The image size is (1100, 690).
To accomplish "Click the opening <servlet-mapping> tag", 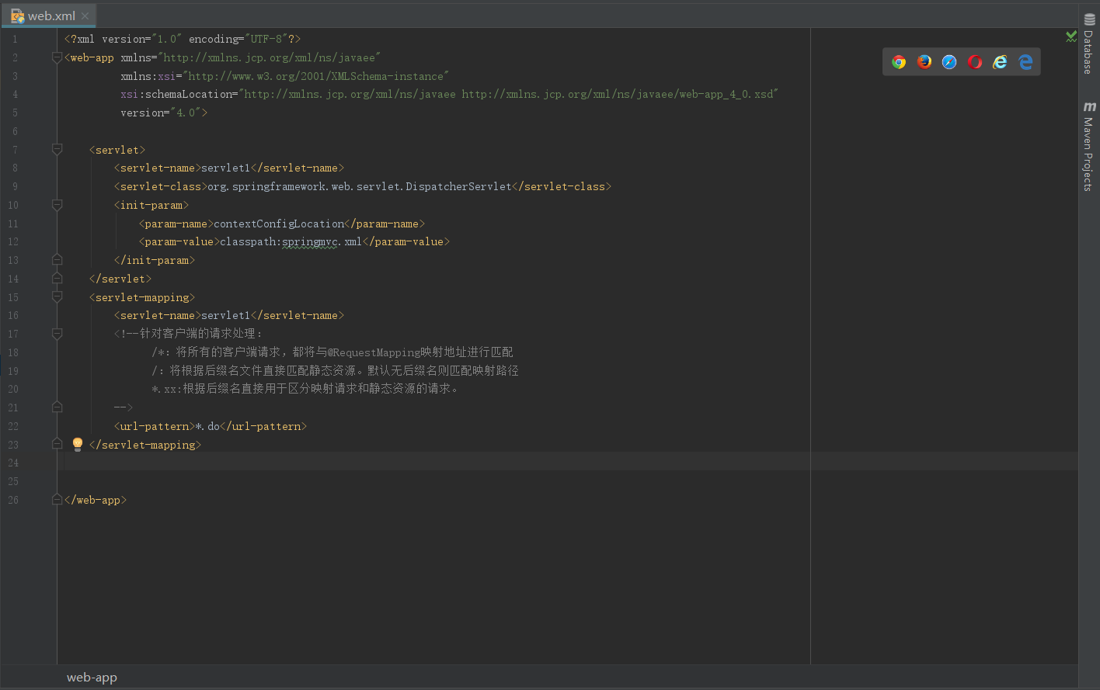I will pyautogui.click(x=142, y=297).
